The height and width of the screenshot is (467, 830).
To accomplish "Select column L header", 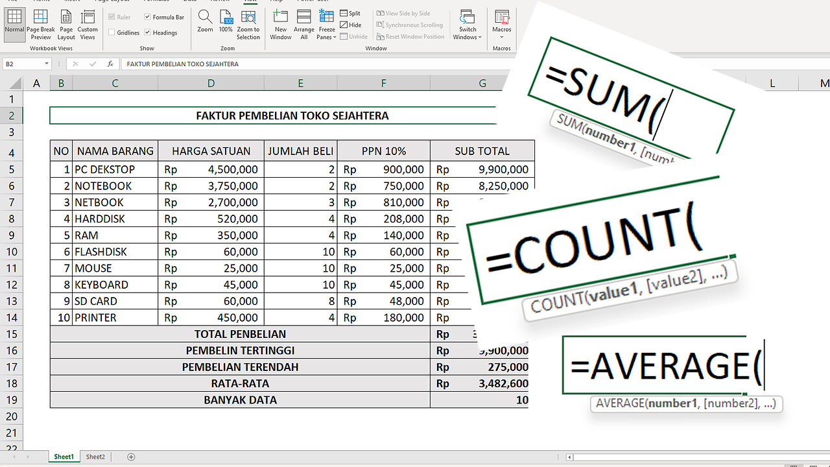I will (772, 83).
